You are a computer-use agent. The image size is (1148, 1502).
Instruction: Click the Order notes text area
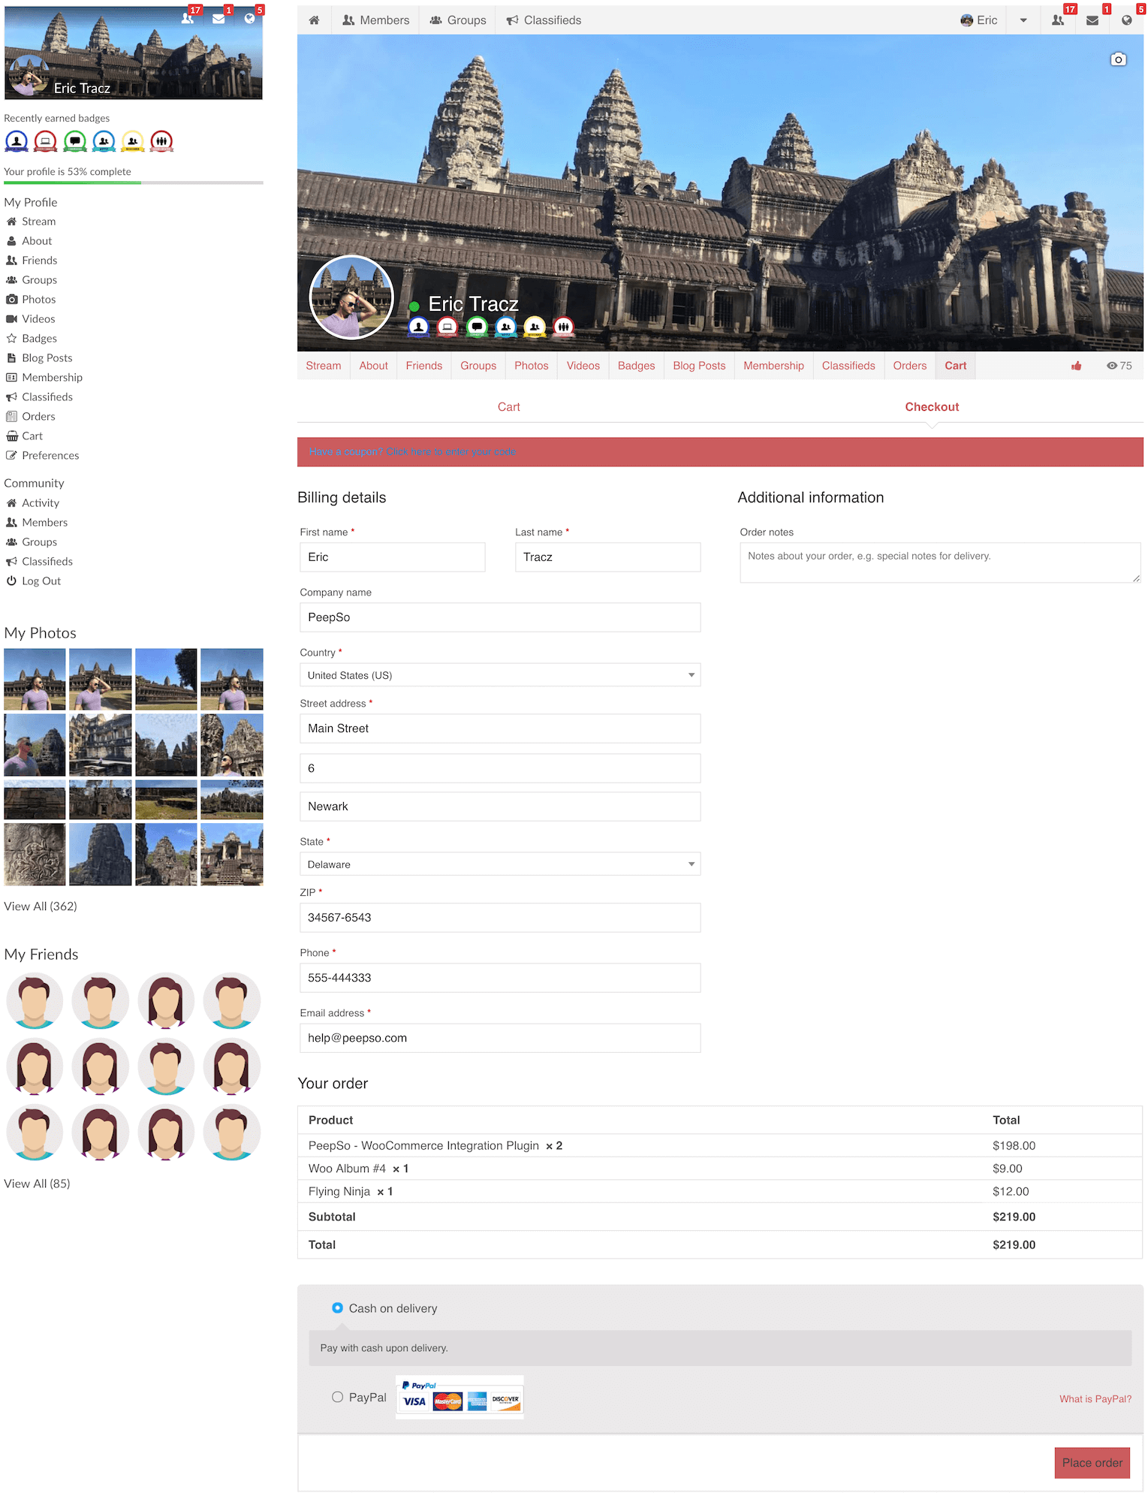click(x=940, y=562)
